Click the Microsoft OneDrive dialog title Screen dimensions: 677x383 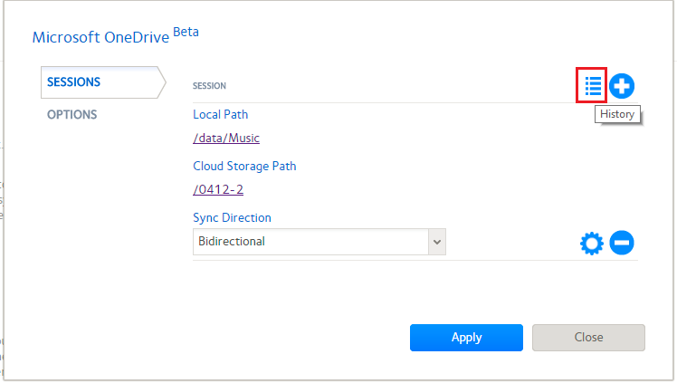click(100, 38)
